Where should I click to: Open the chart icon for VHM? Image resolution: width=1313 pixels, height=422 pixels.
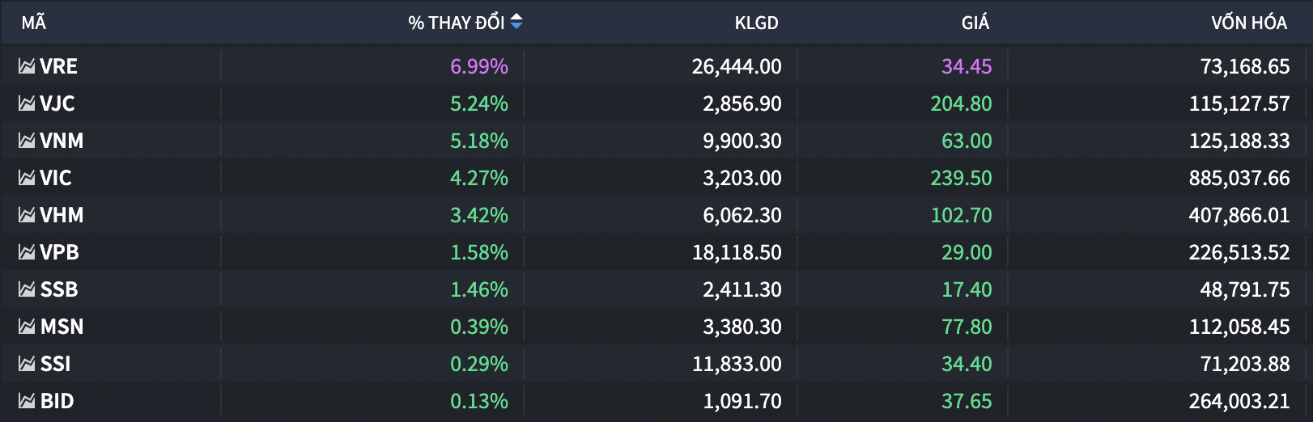click(x=27, y=215)
